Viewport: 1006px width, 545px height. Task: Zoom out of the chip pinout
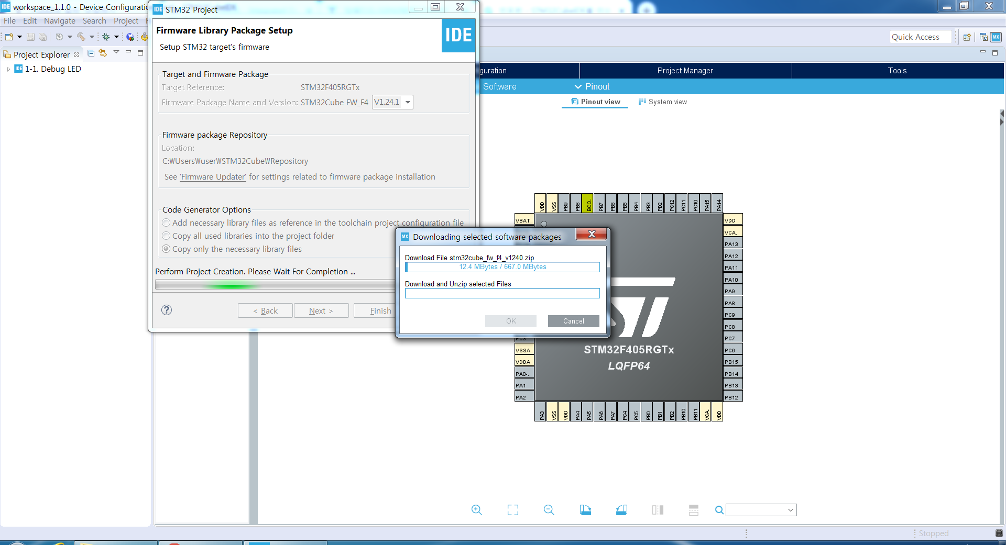(549, 509)
